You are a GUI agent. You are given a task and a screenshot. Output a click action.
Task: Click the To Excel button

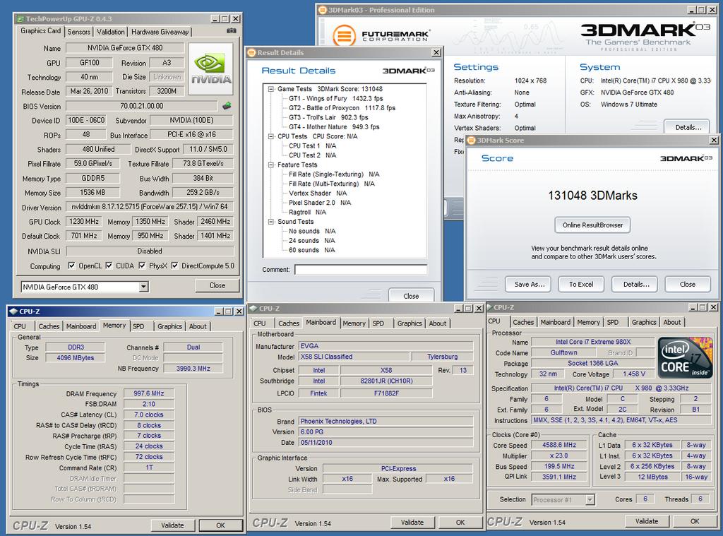[x=581, y=284]
